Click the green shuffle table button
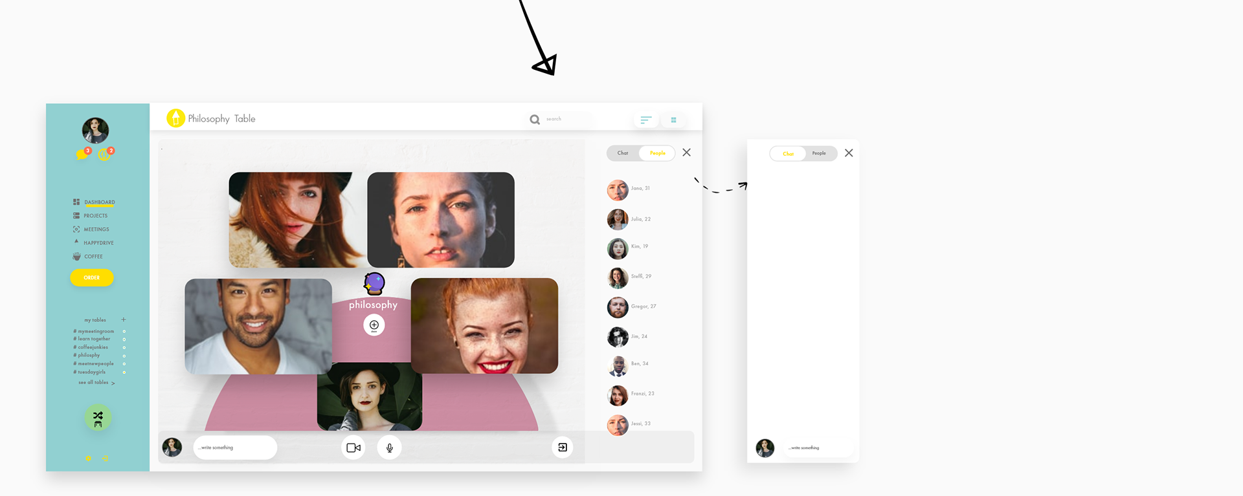This screenshot has width=1243, height=496. (98, 418)
